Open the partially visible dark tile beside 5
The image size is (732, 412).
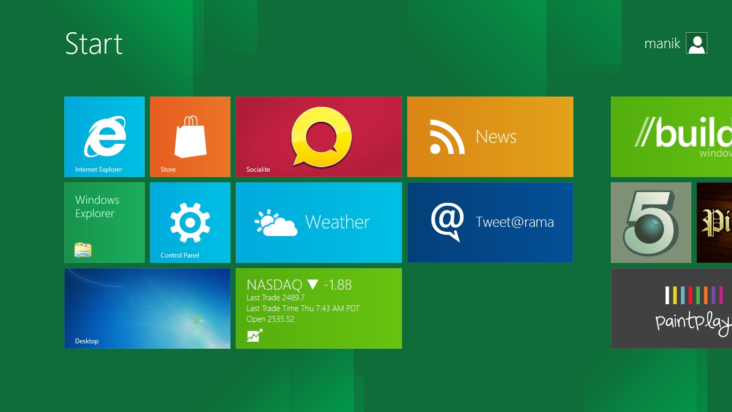tap(715, 222)
